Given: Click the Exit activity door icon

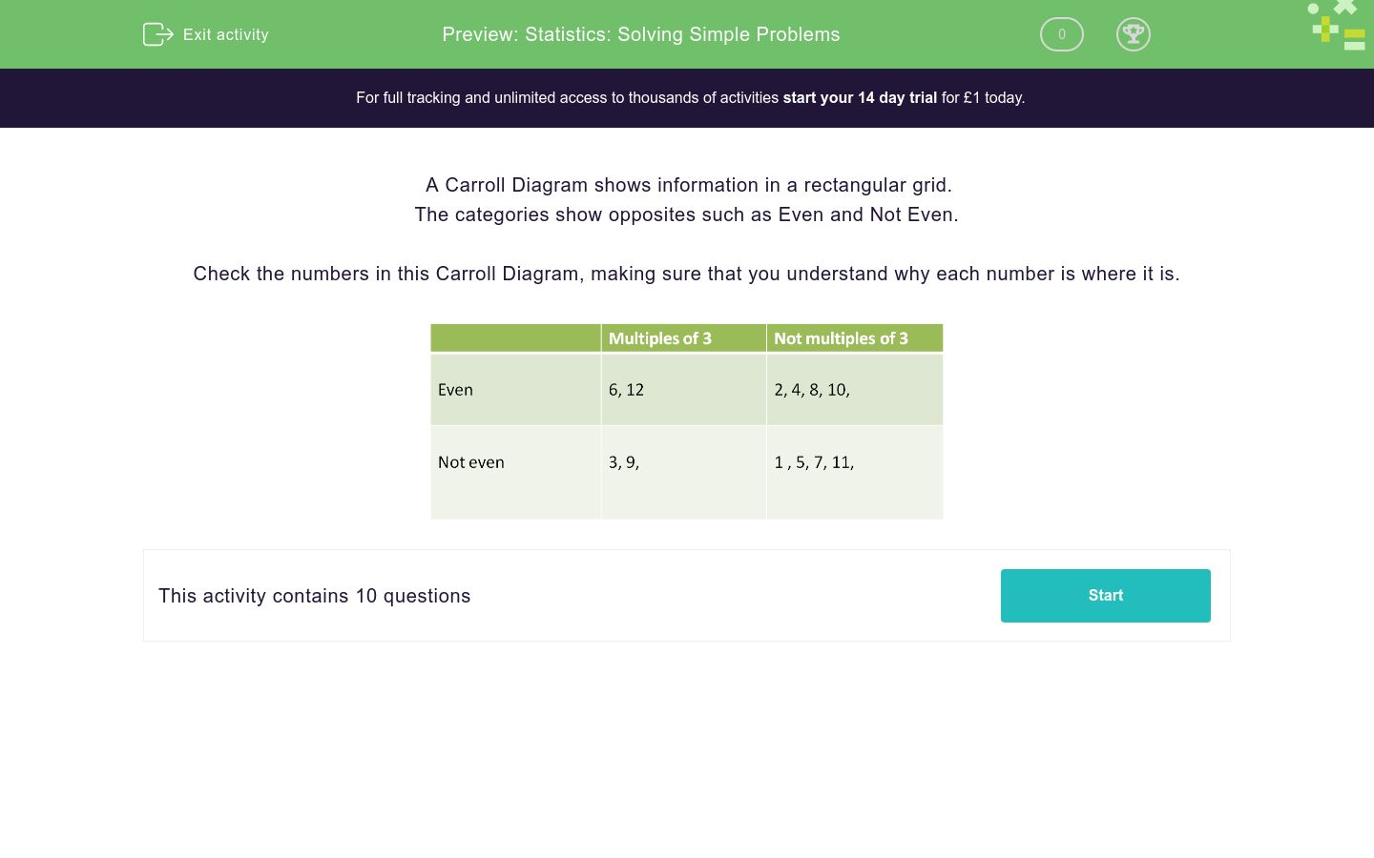Looking at the screenshot, I should point(157,34).
